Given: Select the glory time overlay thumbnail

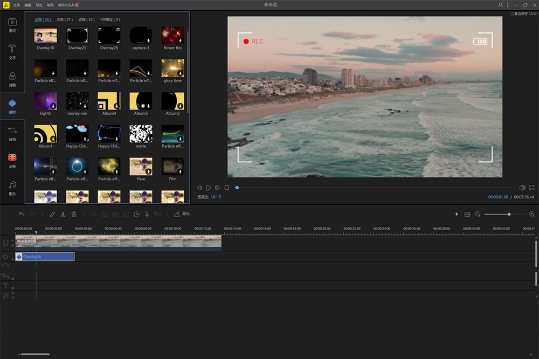Looking at the screenshot, I should coord(172,68).
